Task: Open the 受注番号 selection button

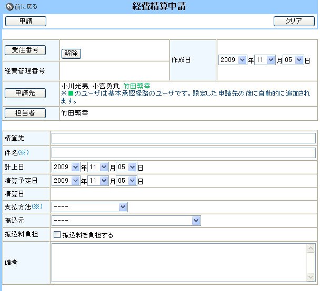Action: point(25,50)
